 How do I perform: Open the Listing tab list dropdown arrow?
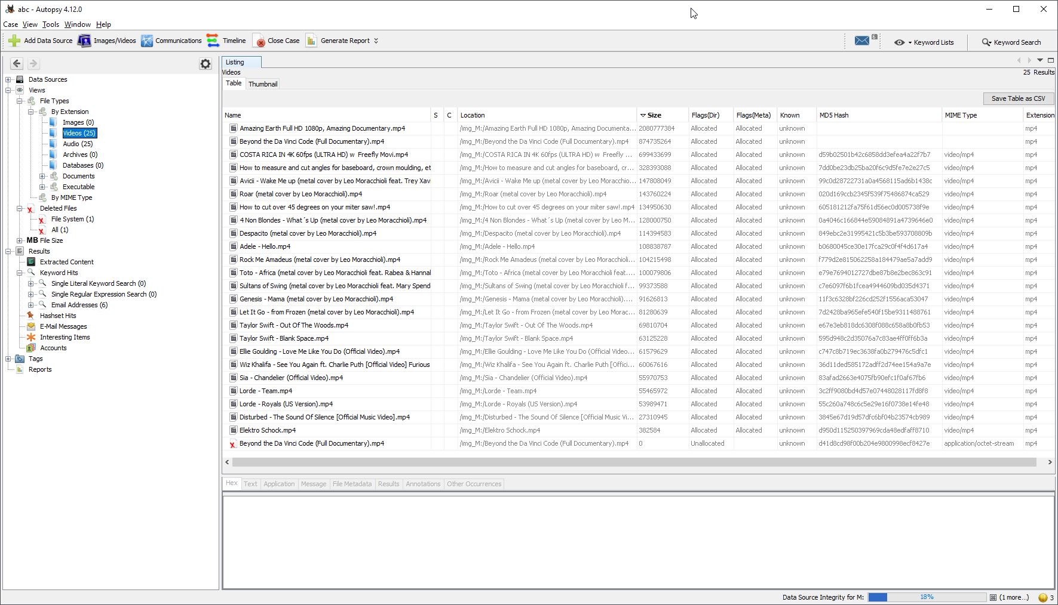coord(1040,60)
